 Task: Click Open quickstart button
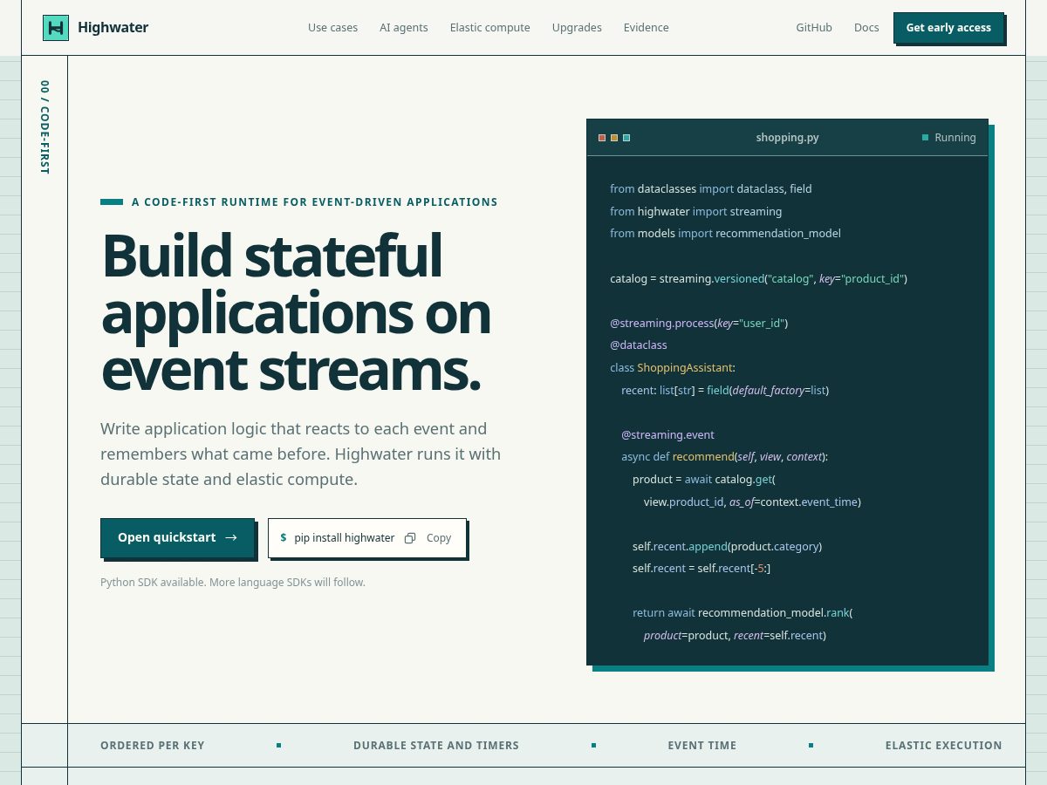177,537
